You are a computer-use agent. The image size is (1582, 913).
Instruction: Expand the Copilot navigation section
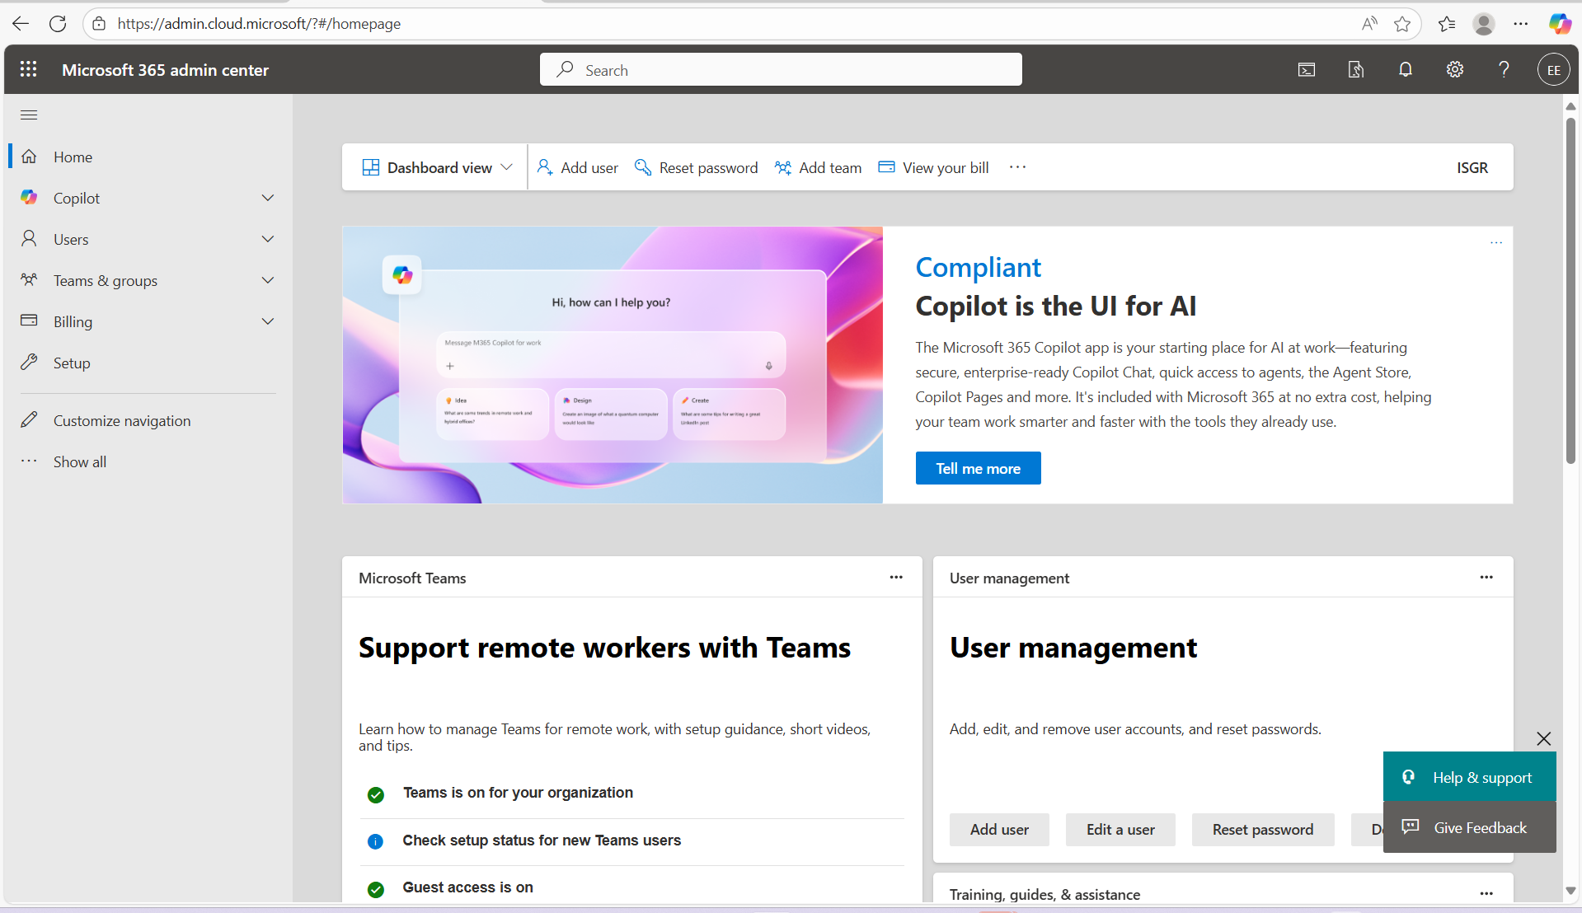click(x=267, y=198)
